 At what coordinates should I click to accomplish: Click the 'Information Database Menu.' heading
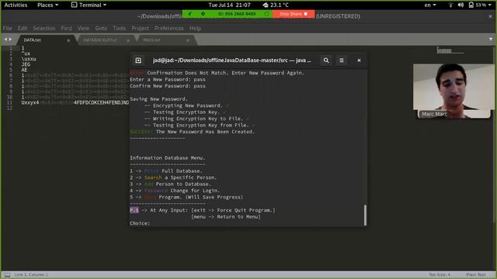pyautogui.click(x=168, y=158)
